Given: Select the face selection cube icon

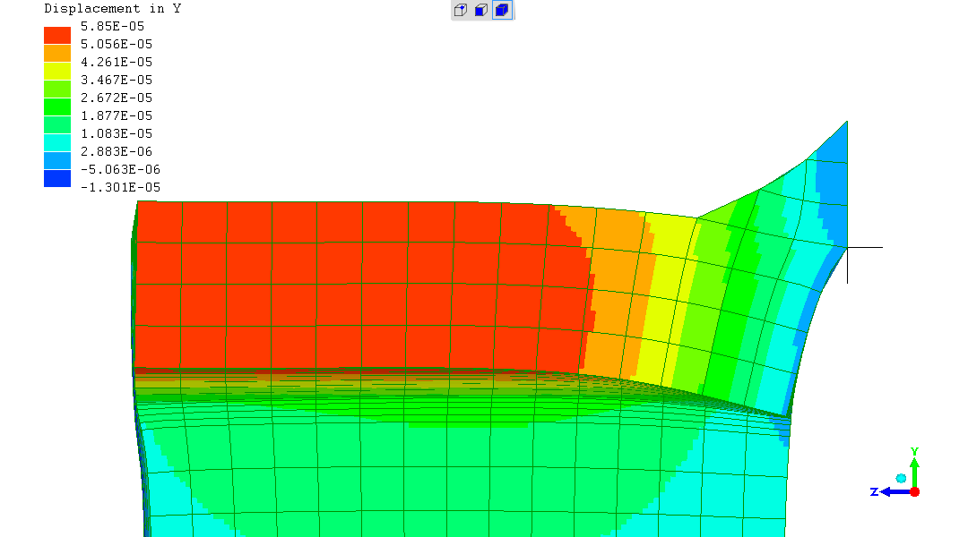Looking at the screenshot, I should pyautogui.click(x=481, y=11).
